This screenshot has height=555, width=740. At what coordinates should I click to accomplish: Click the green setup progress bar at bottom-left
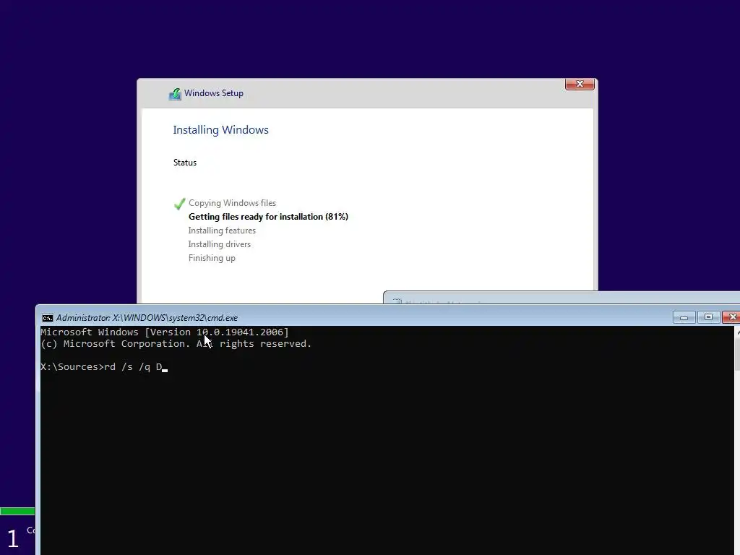pyautogui.click(x=17, y=511)
